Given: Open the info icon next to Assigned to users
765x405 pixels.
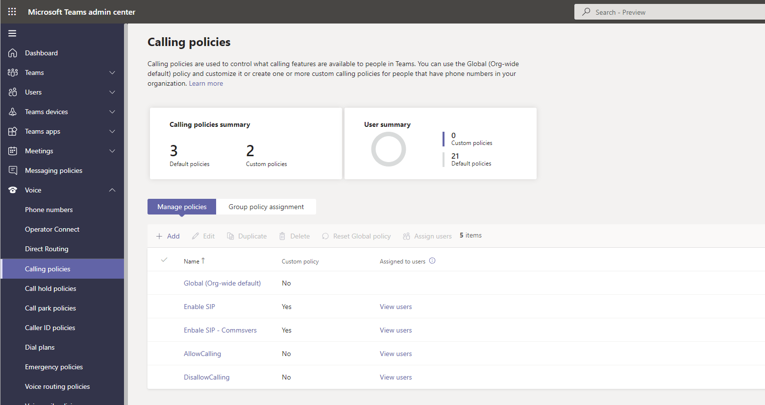Looking at the screenshot, I should (x=432, y=261).
